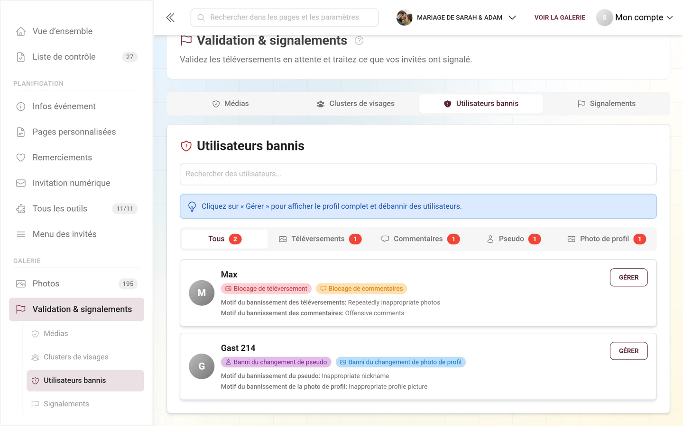Collapse sidebar with double chevron icon

[170, 18]
